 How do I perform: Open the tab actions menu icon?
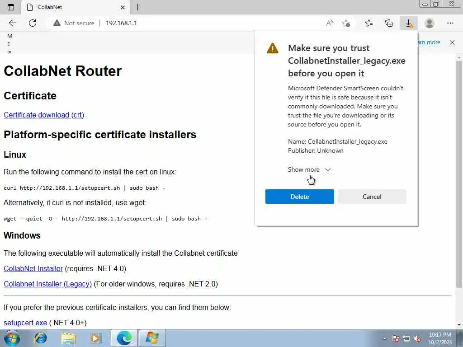pos(11,7)
